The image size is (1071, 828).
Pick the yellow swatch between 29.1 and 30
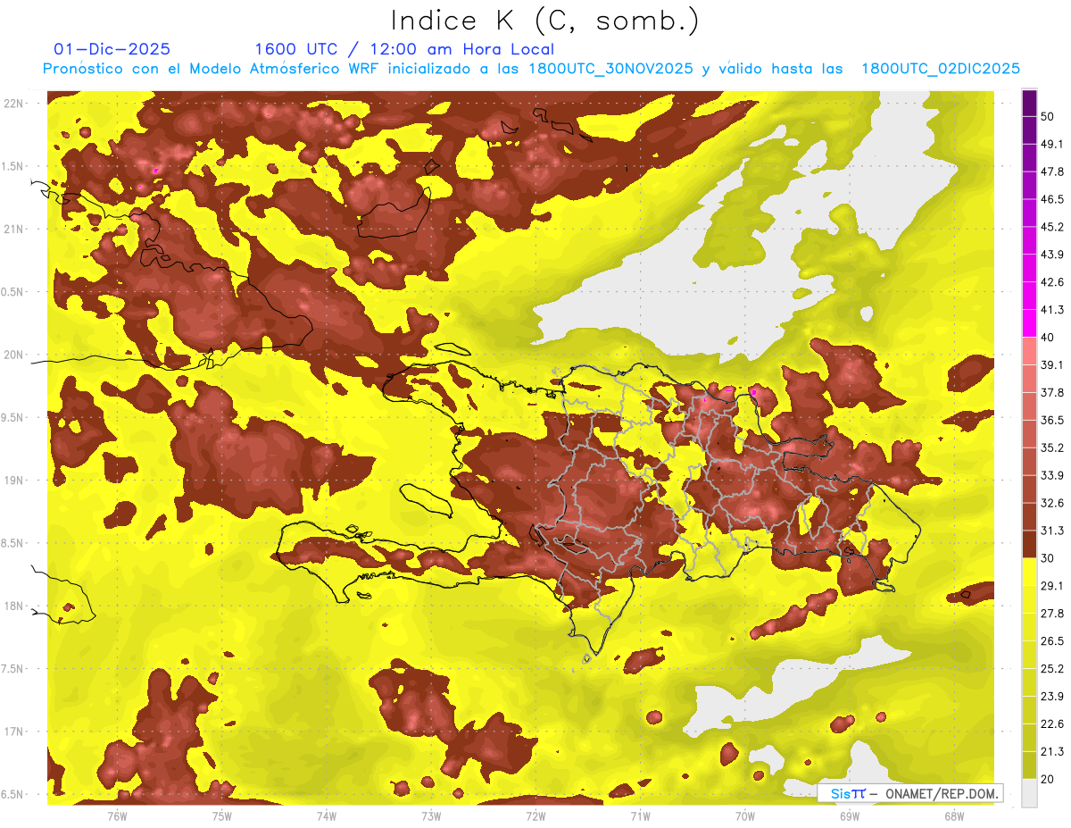tap(1030, 573)
